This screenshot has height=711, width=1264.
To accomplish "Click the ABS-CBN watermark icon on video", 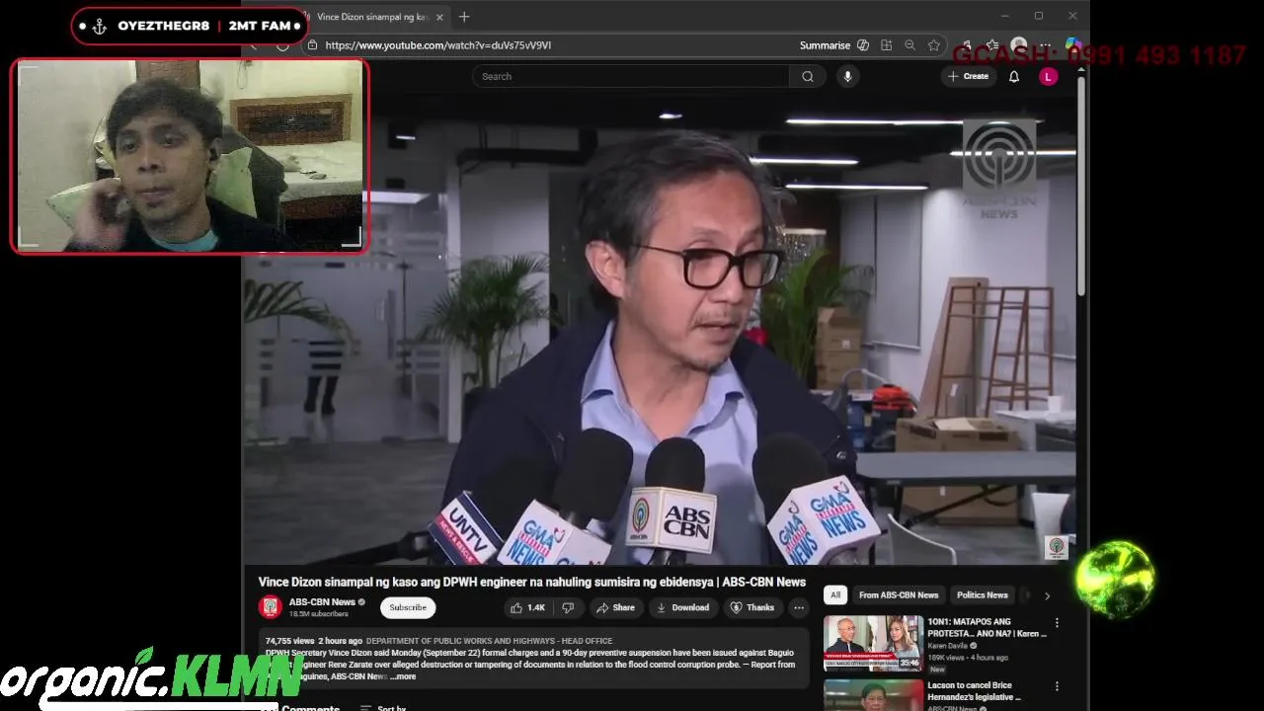I will (1057, 546).
